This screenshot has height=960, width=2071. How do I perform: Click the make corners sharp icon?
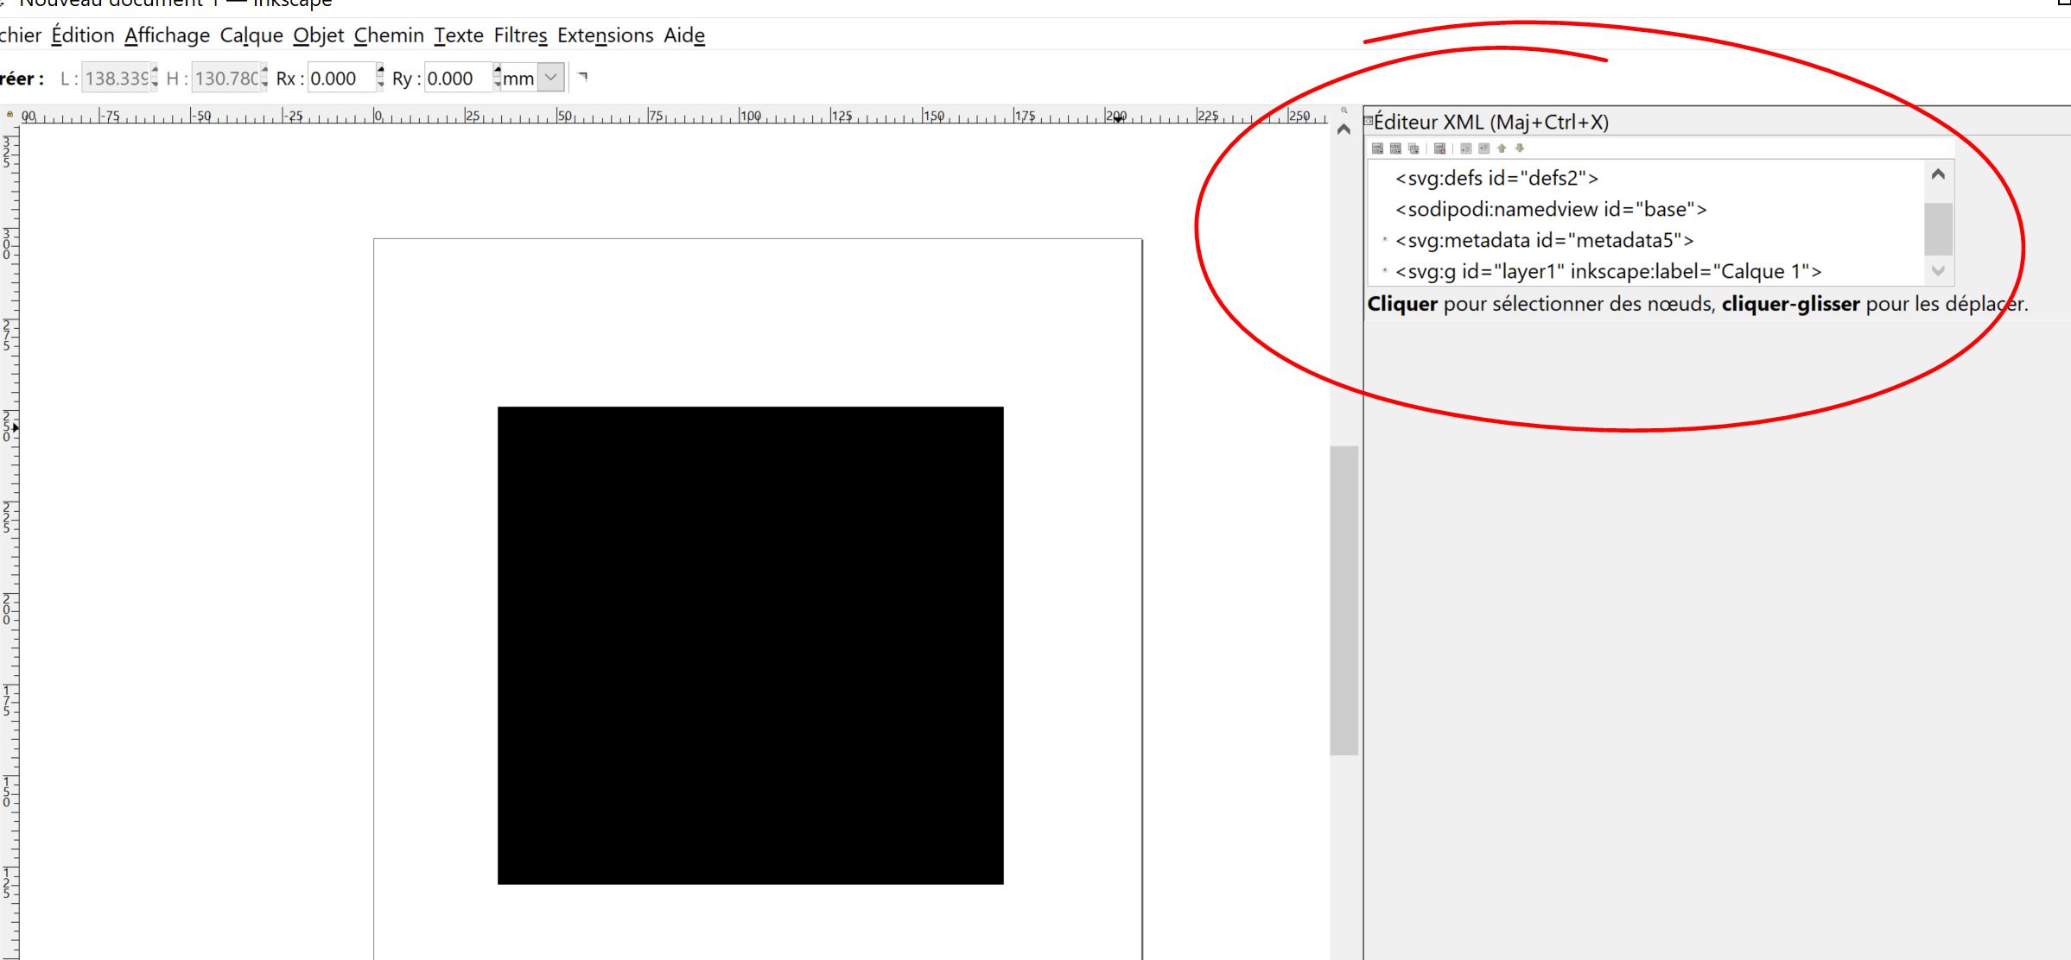[583, 77]
